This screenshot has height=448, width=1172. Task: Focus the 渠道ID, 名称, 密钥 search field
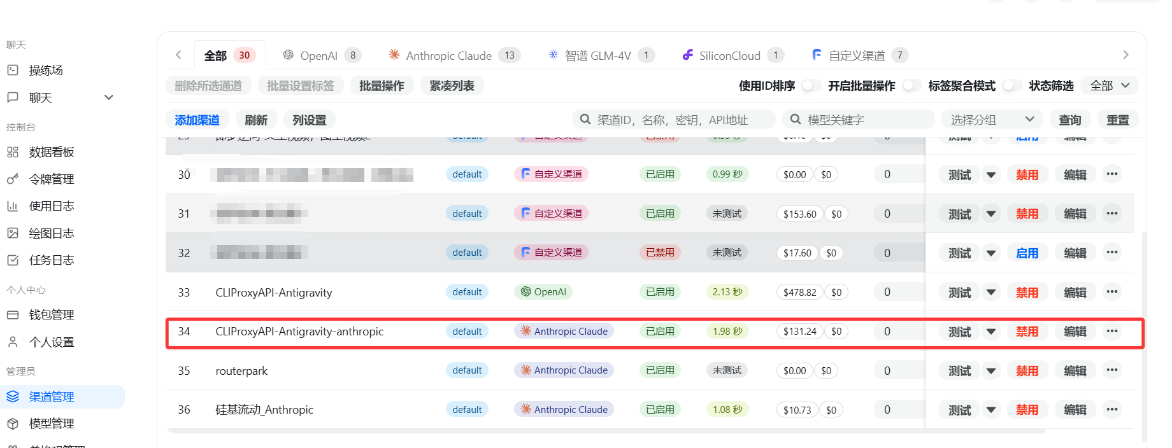click(674, 119)
